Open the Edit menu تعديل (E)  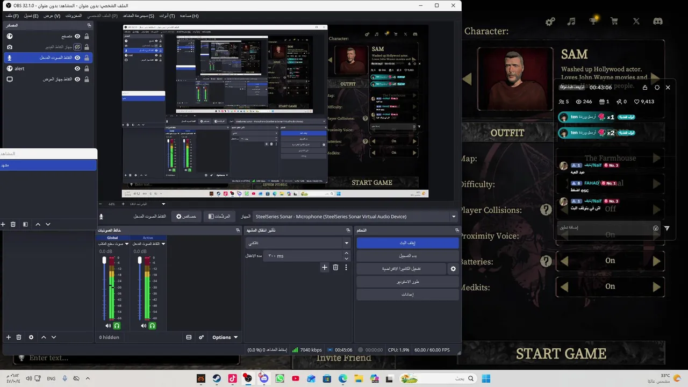click(31, 16)
